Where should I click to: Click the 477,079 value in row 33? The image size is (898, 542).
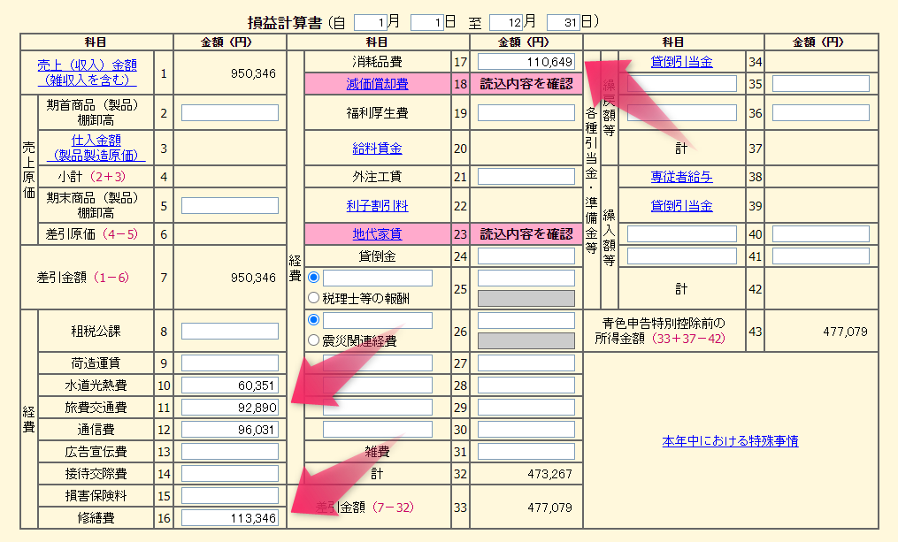(x=549, y=508)
